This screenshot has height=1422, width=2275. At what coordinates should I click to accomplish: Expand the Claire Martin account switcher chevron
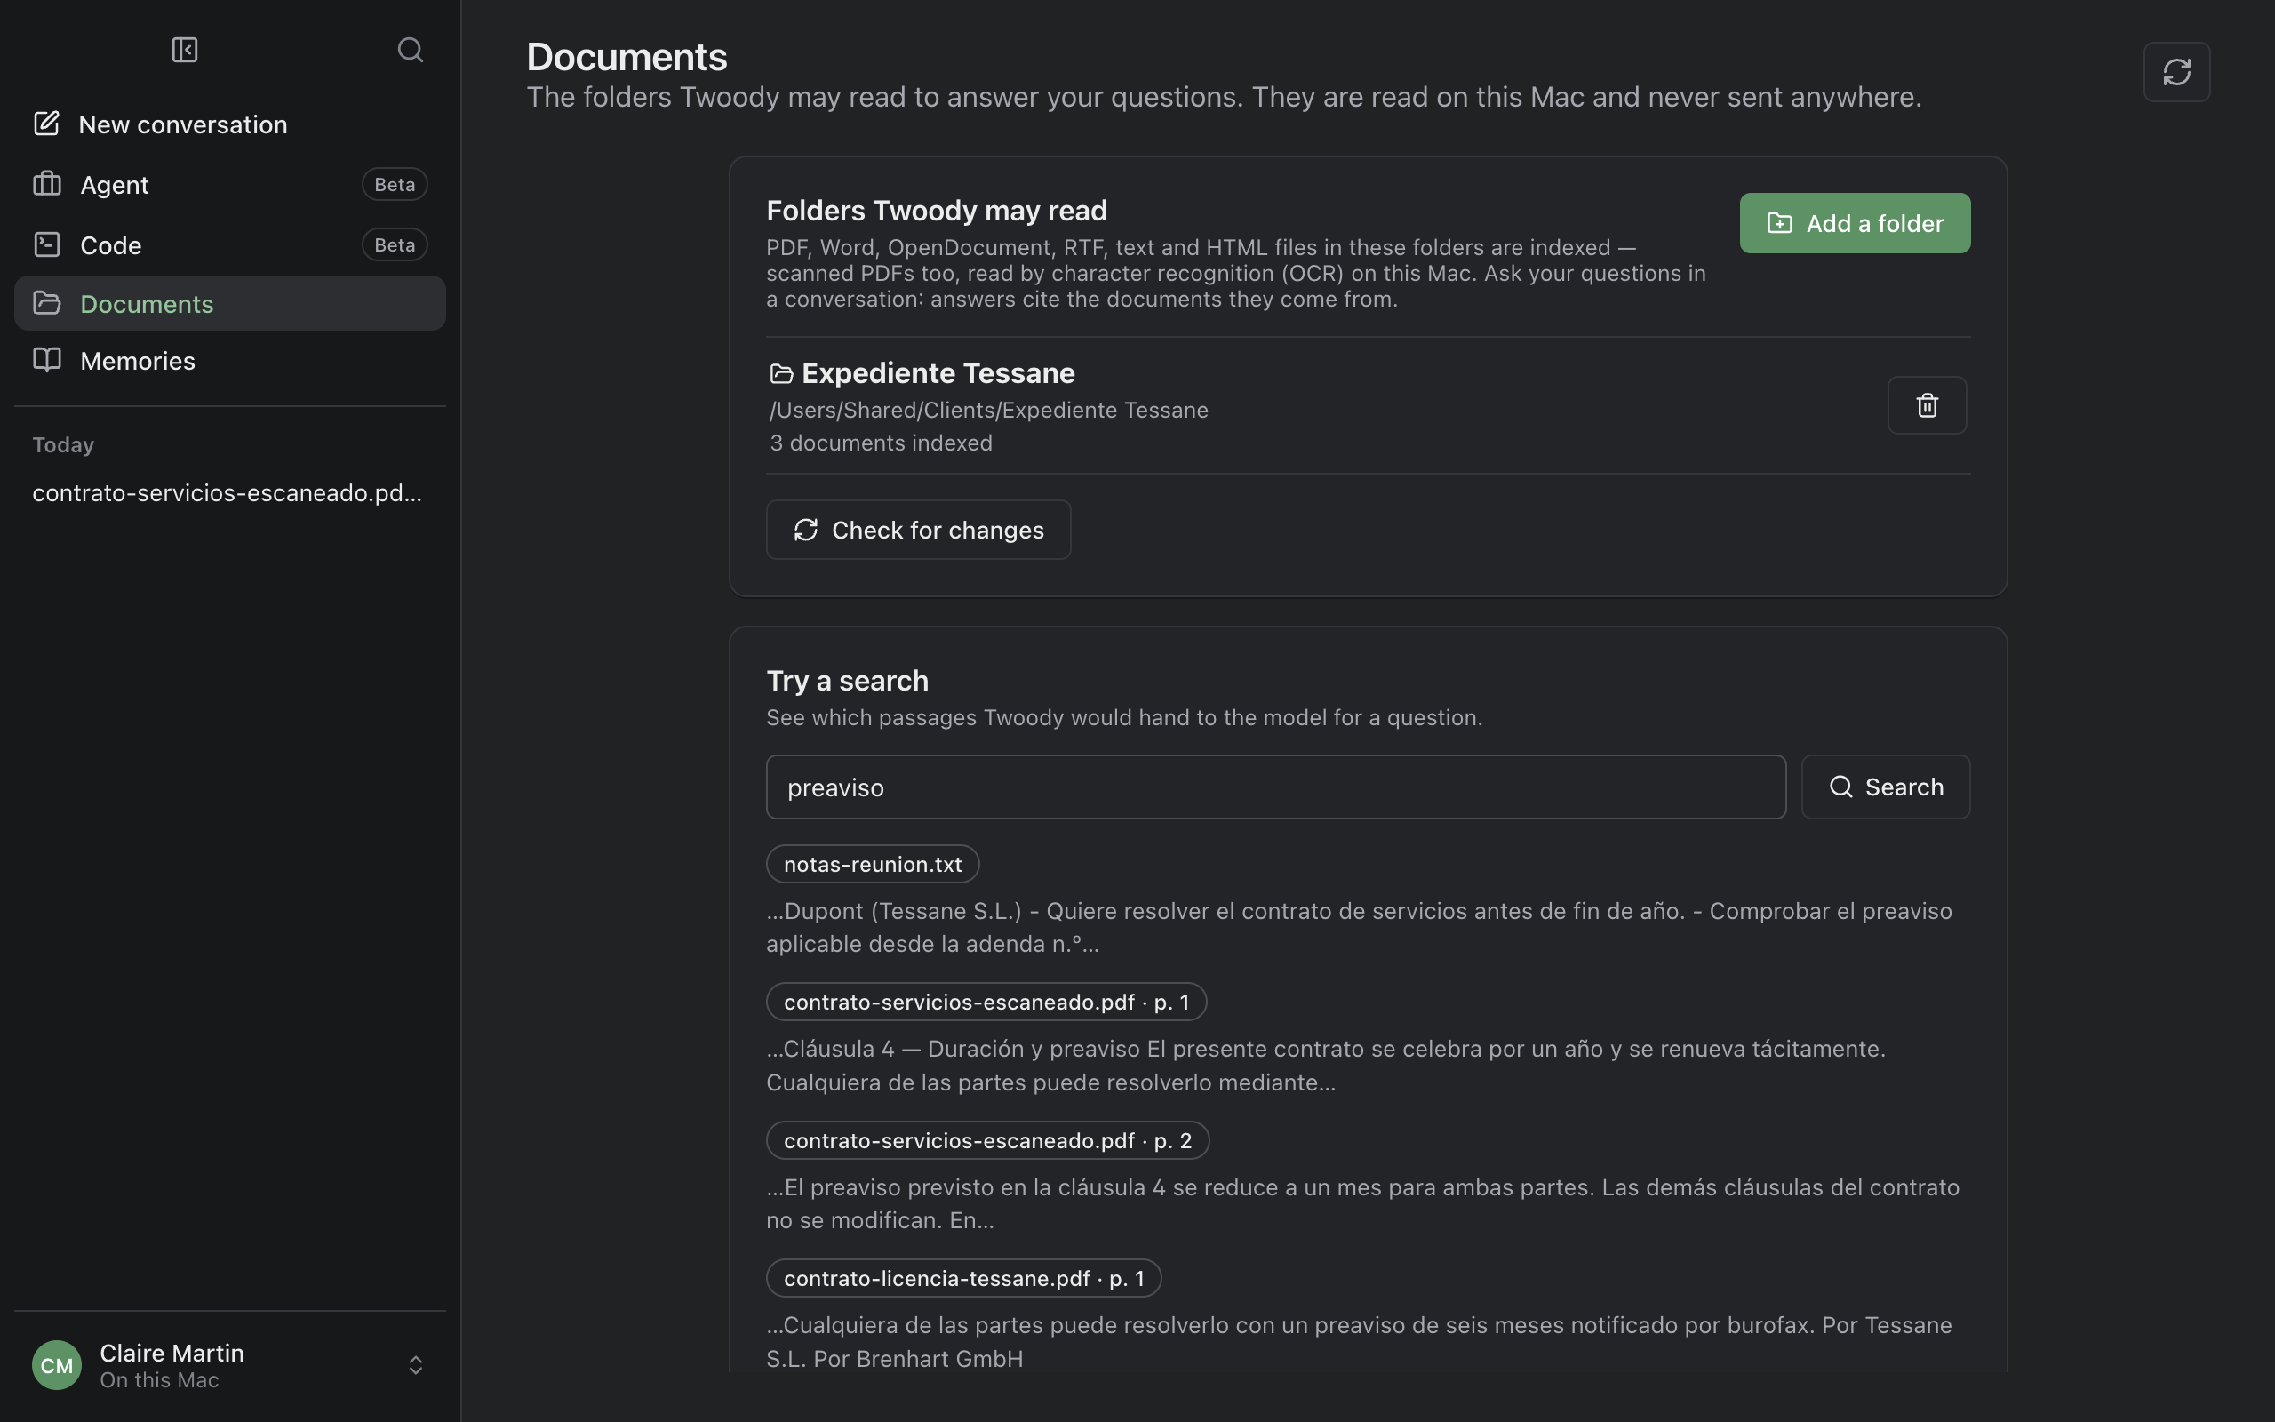point(416,1364)
